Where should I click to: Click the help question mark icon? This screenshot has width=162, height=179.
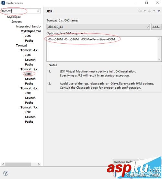point(6,173)
